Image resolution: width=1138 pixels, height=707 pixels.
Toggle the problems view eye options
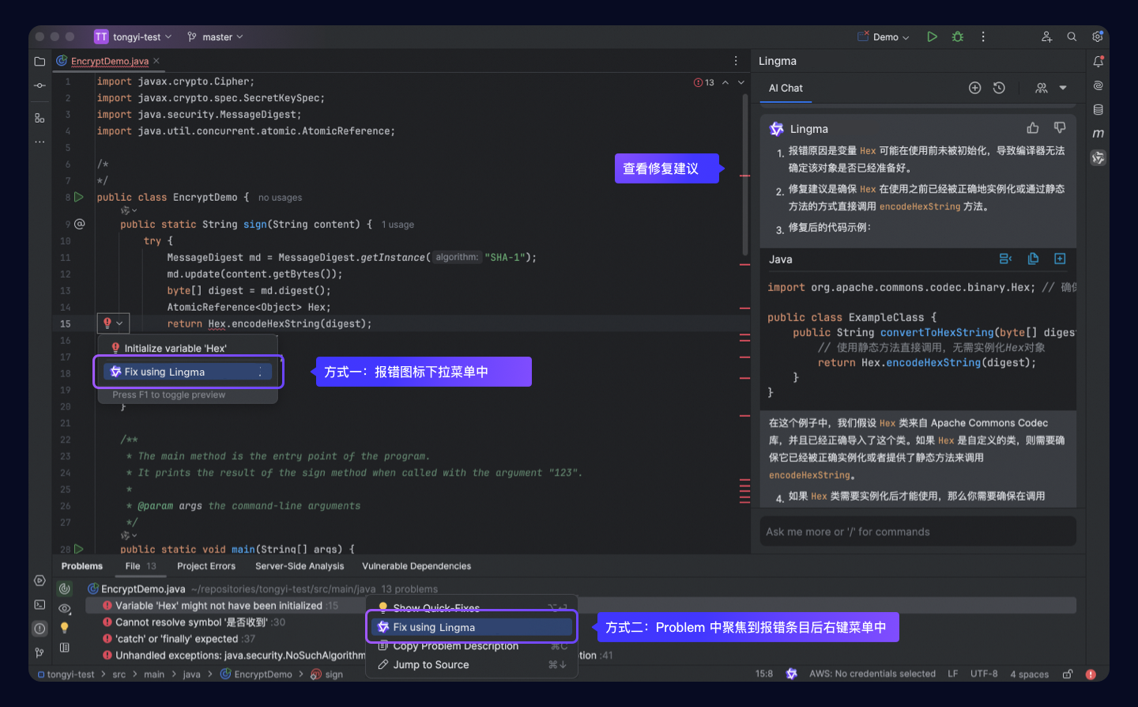click(65, 608)
